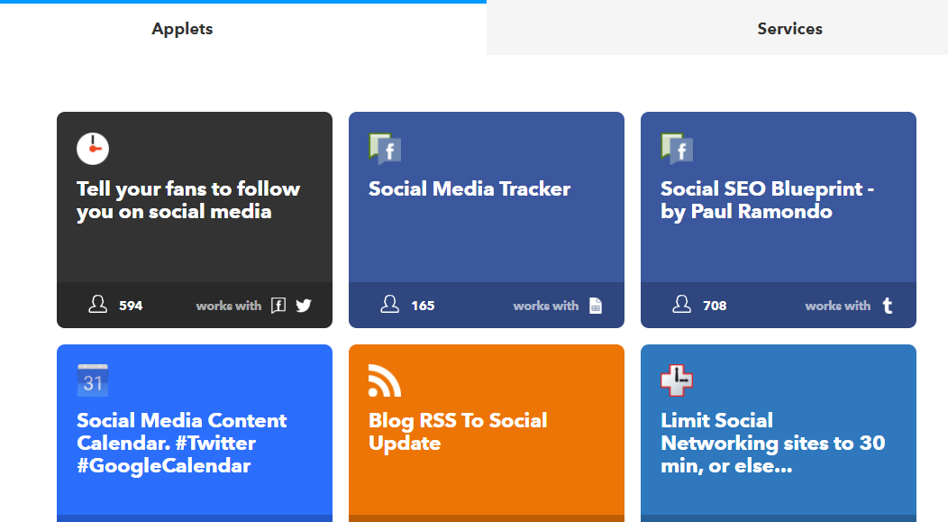948x522 pixels.
Task: Open Social SEO Blueprint by Paul Ramondo title
Action: pyautogui.click(x=767, y=200)
